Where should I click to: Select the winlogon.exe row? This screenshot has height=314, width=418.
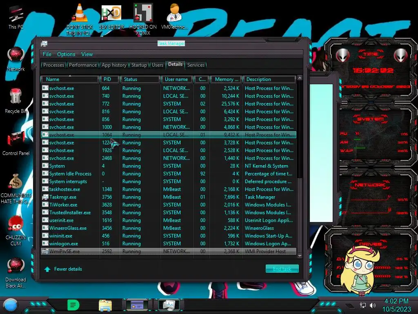coord(169,244)
